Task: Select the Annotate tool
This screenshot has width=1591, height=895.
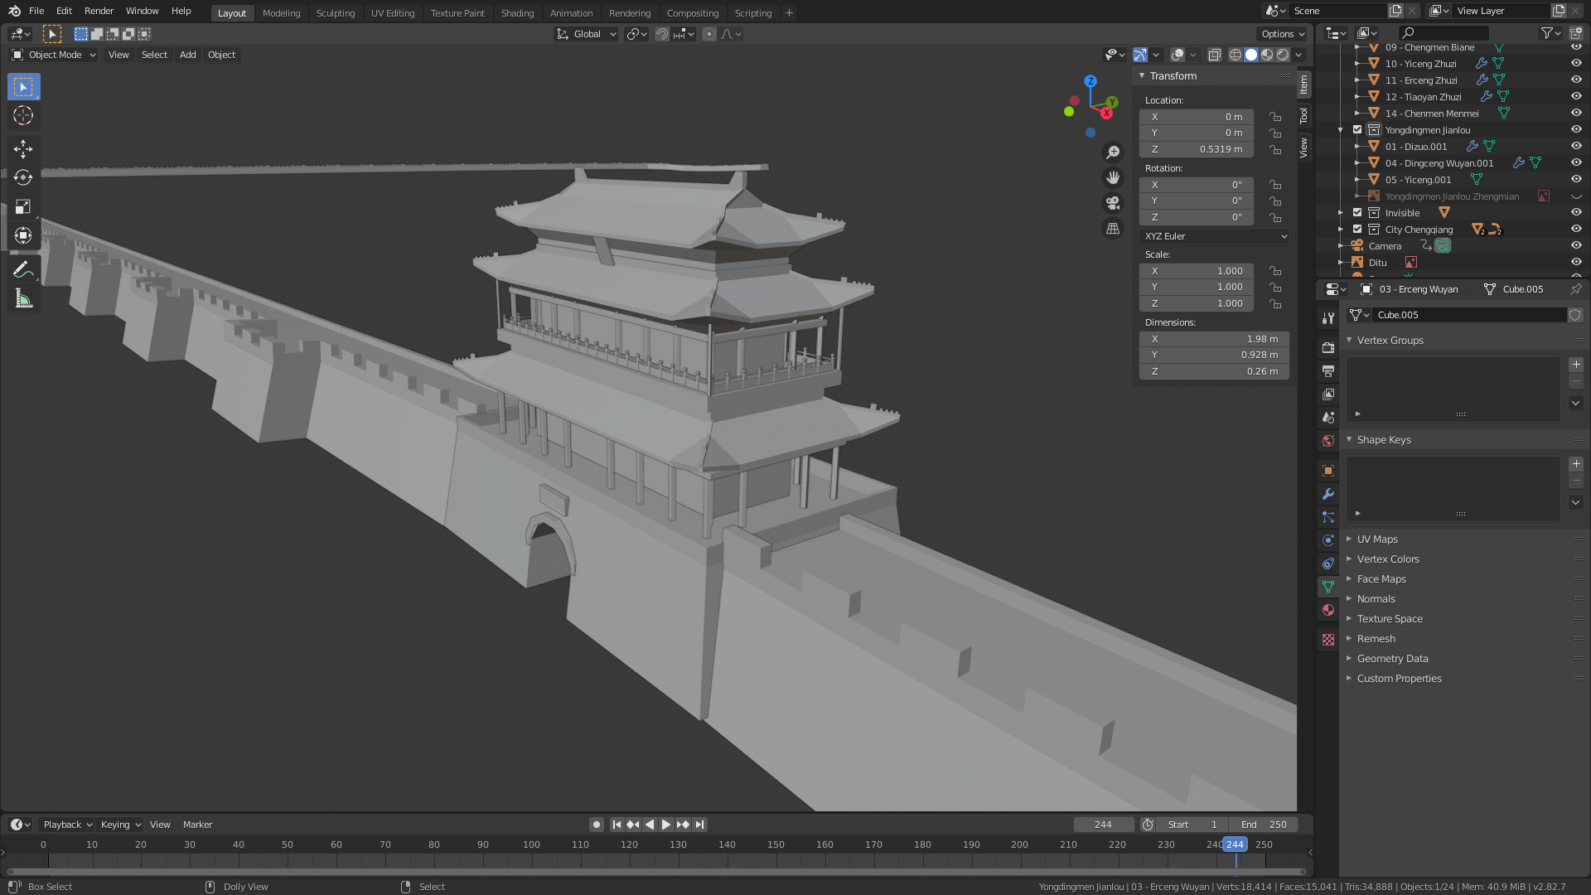Action: coord(23,268)
